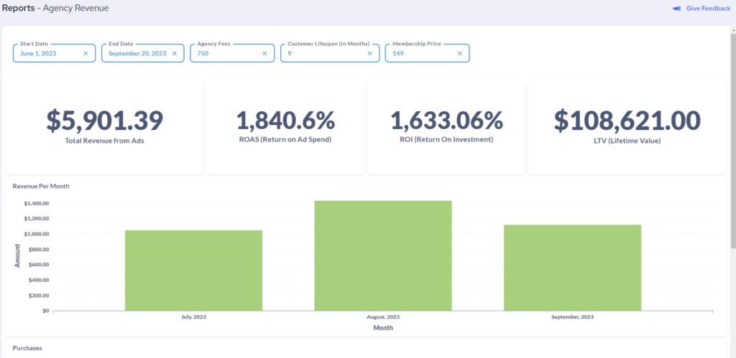Select the July, 2023 revenue bar
This screenshot has width=736, height=358.
pos(193,270)
